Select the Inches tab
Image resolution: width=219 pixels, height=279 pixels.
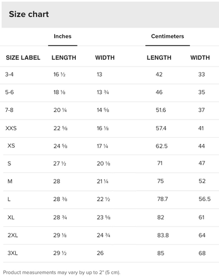63,36
